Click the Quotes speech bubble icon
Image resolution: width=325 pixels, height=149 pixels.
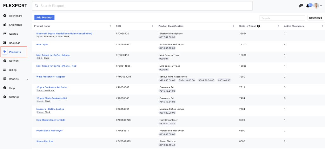[5, 34]
